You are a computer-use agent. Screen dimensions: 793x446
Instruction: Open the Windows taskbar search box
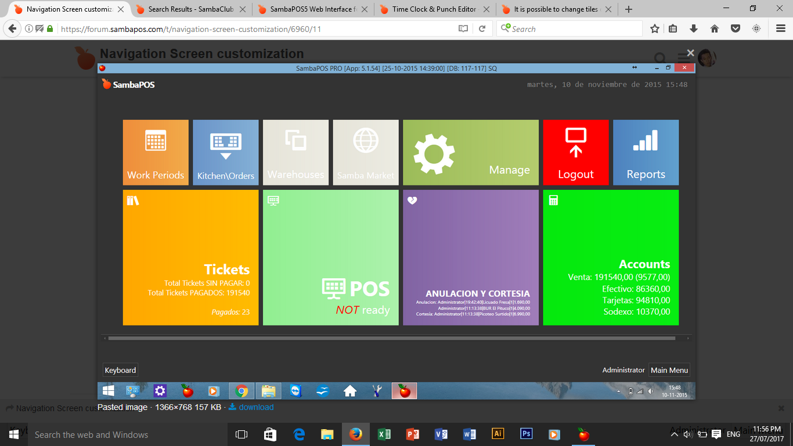(116, 434)
